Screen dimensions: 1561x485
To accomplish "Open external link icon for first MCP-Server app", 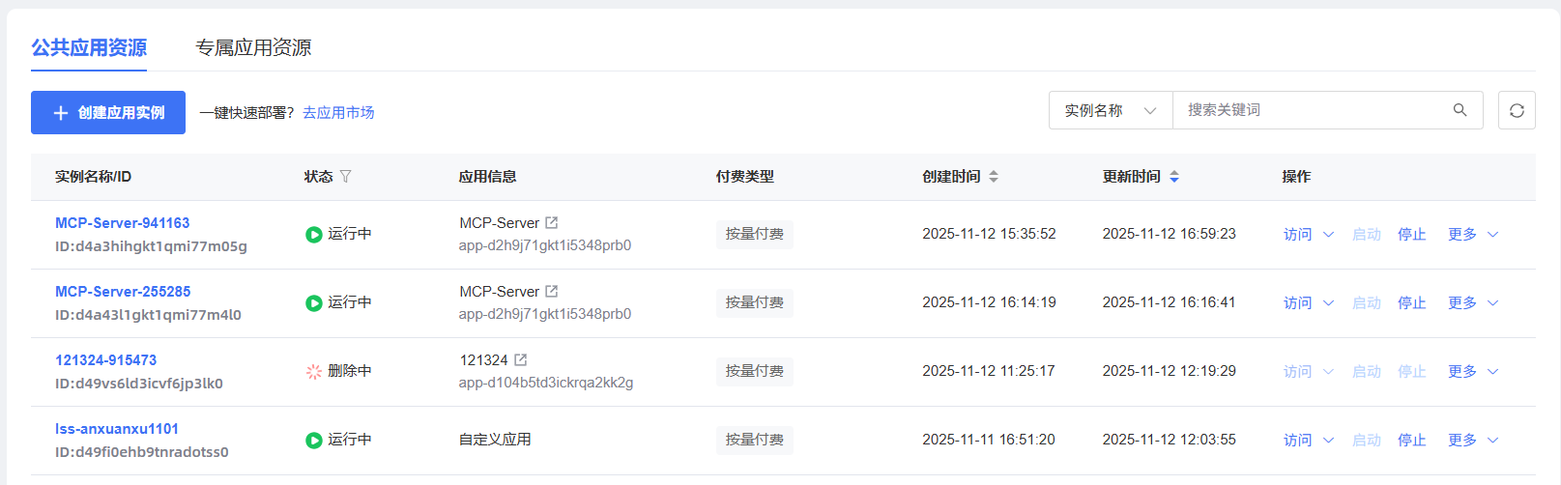I will 552,222.
